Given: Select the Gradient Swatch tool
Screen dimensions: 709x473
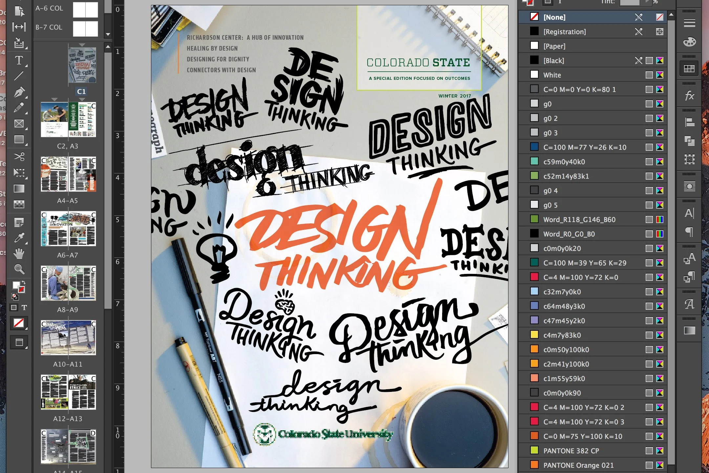Looking at the screenshot, I should click(x=19, y=189).
